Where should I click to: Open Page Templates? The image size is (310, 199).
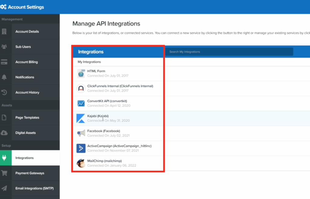pyautogui.click(x=30, y=117)
